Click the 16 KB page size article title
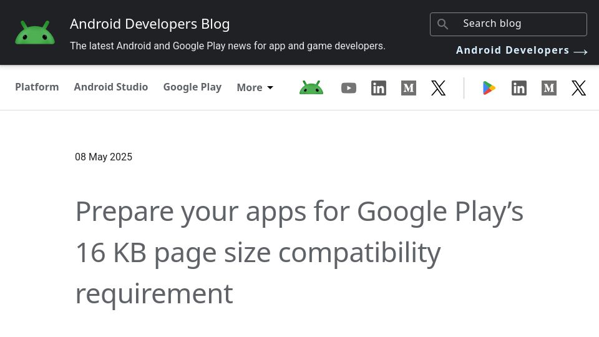Image resolution: width=599 pixels, height=337 pixels. coord(299,253)
